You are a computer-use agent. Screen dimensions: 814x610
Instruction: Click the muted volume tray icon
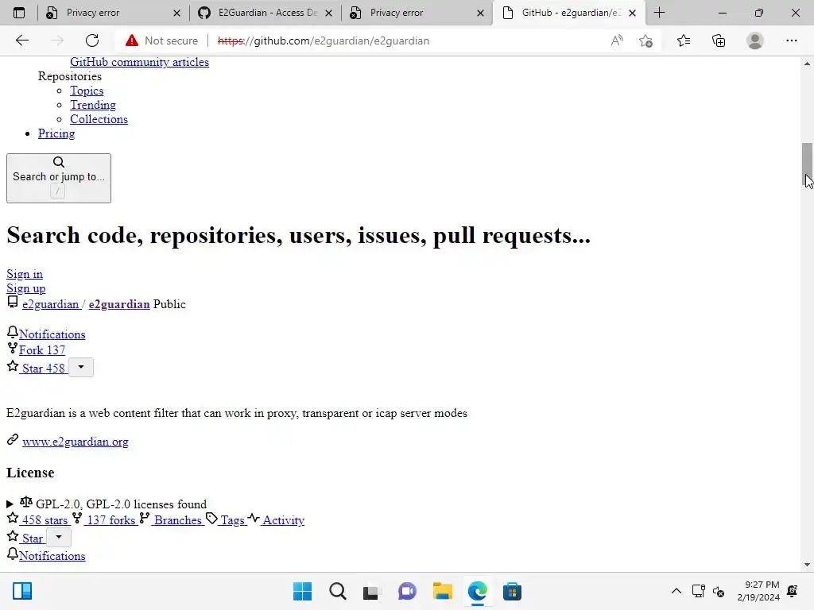(719, 591)
